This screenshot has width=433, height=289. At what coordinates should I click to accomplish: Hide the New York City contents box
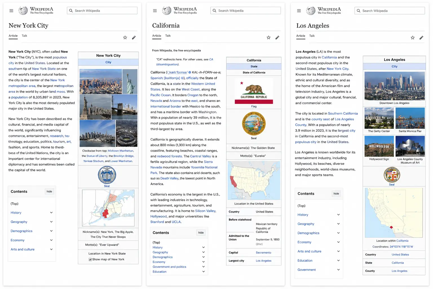(x=49, y=191)
